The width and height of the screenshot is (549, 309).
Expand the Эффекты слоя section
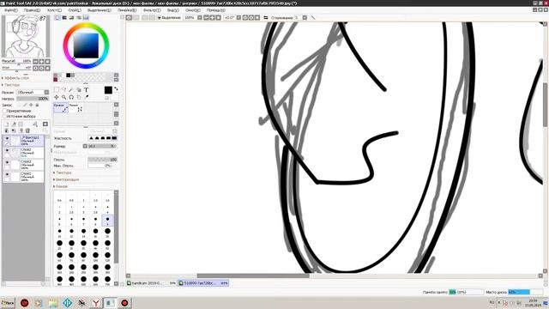point(16,78)
